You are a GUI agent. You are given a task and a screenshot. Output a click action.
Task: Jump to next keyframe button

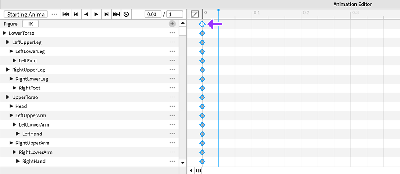click(x=107, y=15)
